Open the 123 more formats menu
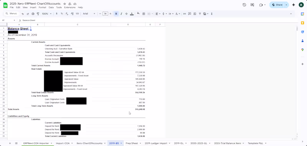The width and height of the screenshot is (307, 146). [x=77, y=14]
